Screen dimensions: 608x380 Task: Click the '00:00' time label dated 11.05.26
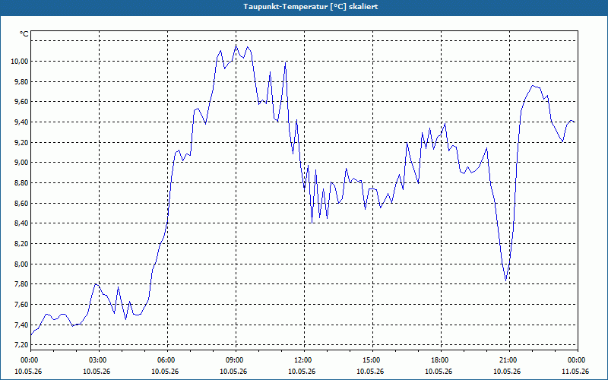pyautogui.click(x=576, y=360)
